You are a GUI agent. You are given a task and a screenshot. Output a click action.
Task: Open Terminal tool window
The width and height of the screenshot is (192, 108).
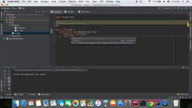point(31,94)
